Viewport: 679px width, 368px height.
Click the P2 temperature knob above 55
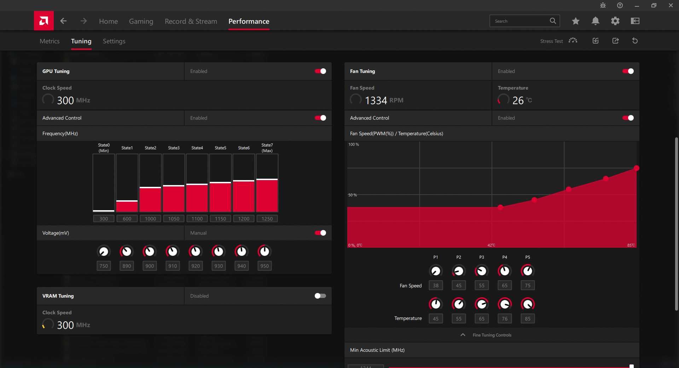[x=459, y=304]
